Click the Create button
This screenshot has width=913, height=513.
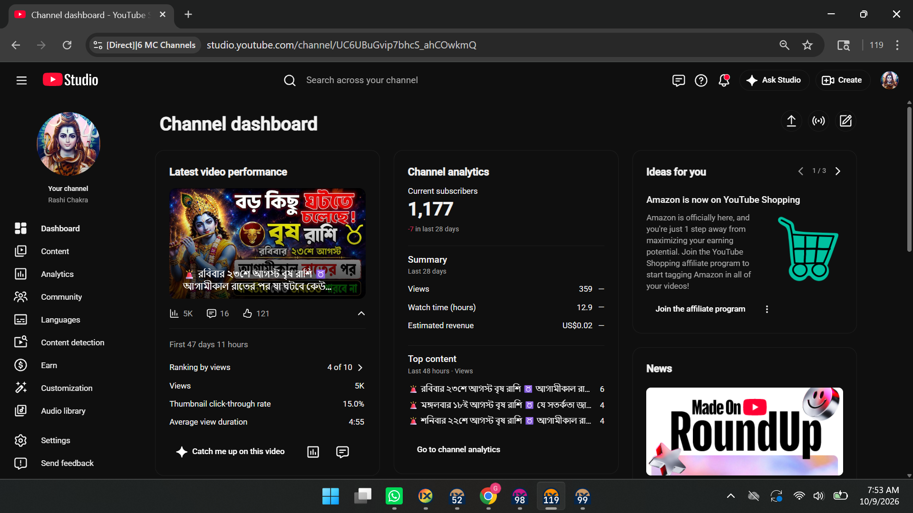[x=842, y=80]
